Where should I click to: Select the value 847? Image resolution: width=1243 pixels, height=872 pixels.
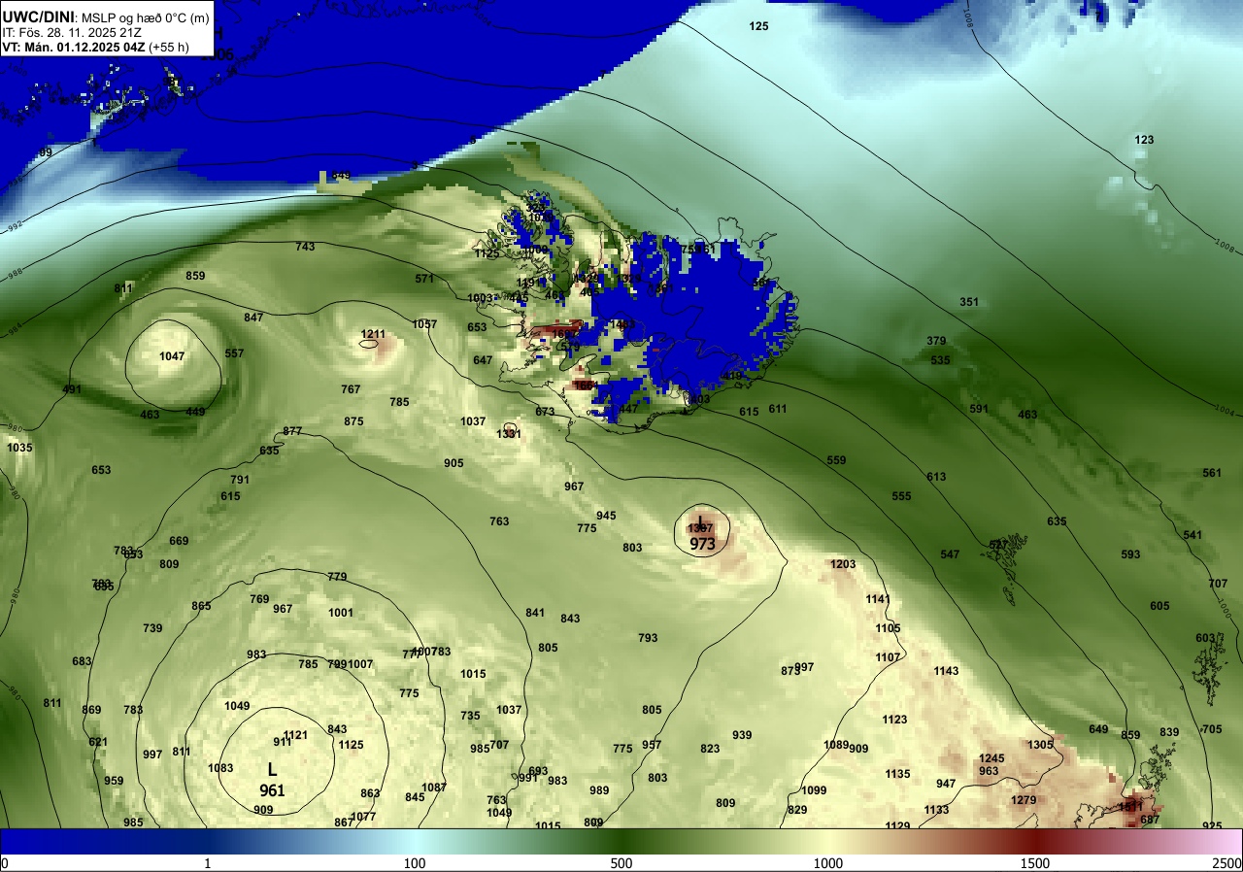point(253,318)
